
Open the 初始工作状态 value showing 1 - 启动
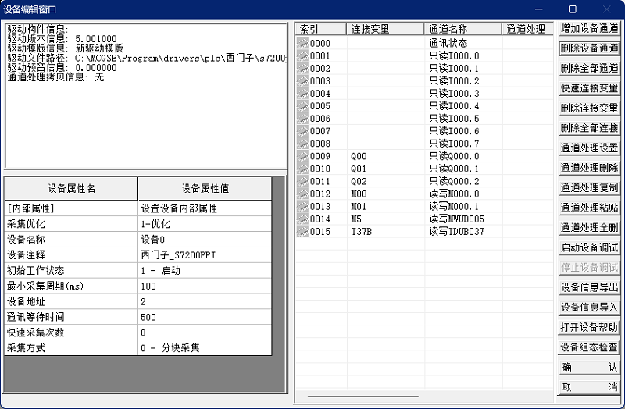(205, 271)
